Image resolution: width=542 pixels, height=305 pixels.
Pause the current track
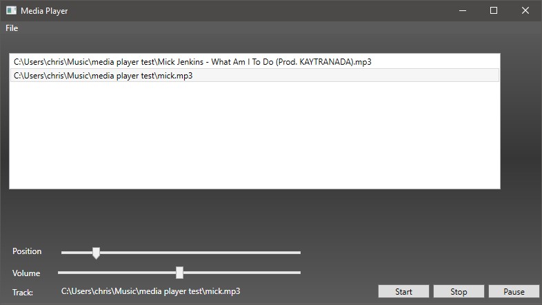point(514,291)
